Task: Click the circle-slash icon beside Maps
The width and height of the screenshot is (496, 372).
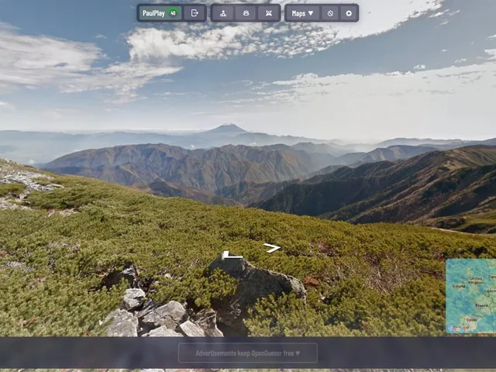Action: pyautogui.click(x=330, y=13)
